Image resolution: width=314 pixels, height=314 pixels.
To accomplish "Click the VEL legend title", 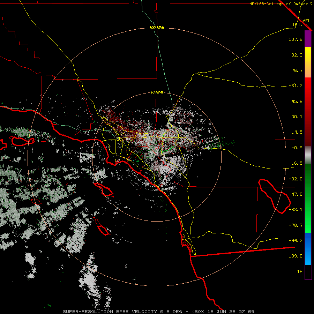I will coord(306,21).
